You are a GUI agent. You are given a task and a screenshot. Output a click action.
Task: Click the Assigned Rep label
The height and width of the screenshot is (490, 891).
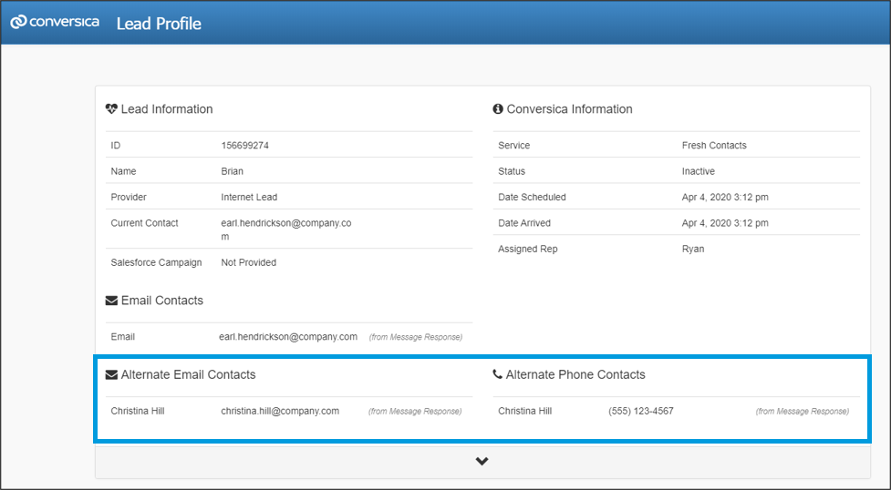point(528,249)
